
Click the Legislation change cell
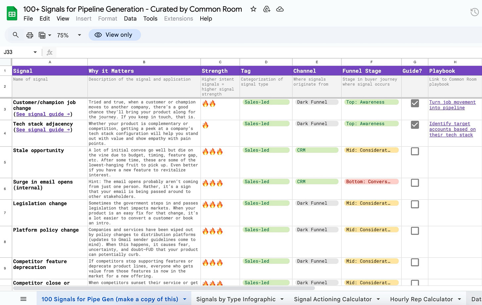coord(50,213)
